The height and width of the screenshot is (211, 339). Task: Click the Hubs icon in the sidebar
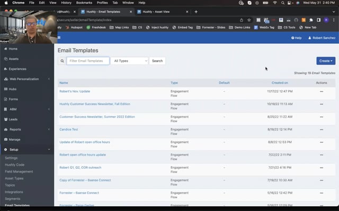(x=5, y=89)
